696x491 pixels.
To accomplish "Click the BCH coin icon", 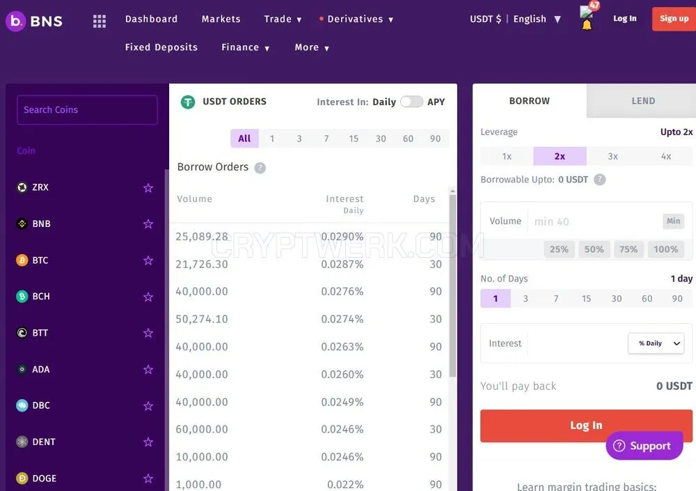I will pos(22,297).
